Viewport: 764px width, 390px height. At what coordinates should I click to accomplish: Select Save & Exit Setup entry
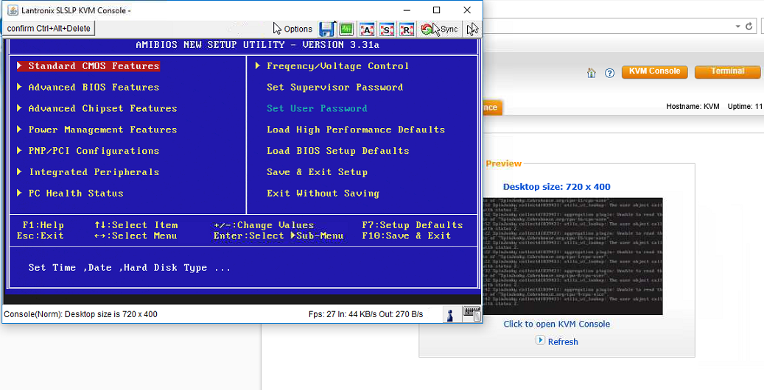317,172
